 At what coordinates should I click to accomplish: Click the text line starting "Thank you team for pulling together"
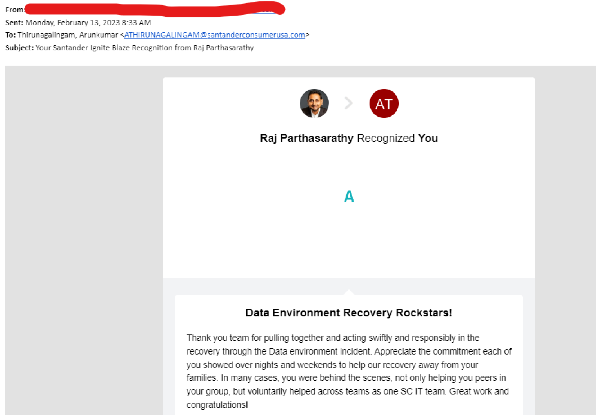[333, 338]
